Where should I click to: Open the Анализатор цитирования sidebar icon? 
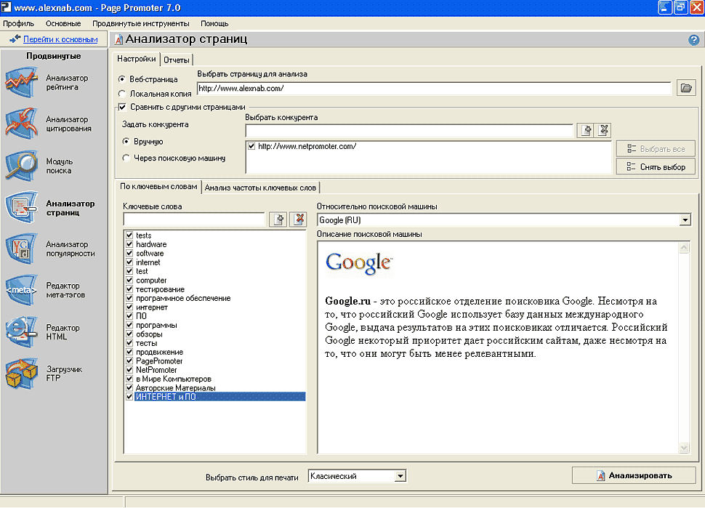[x=21, y=124]
